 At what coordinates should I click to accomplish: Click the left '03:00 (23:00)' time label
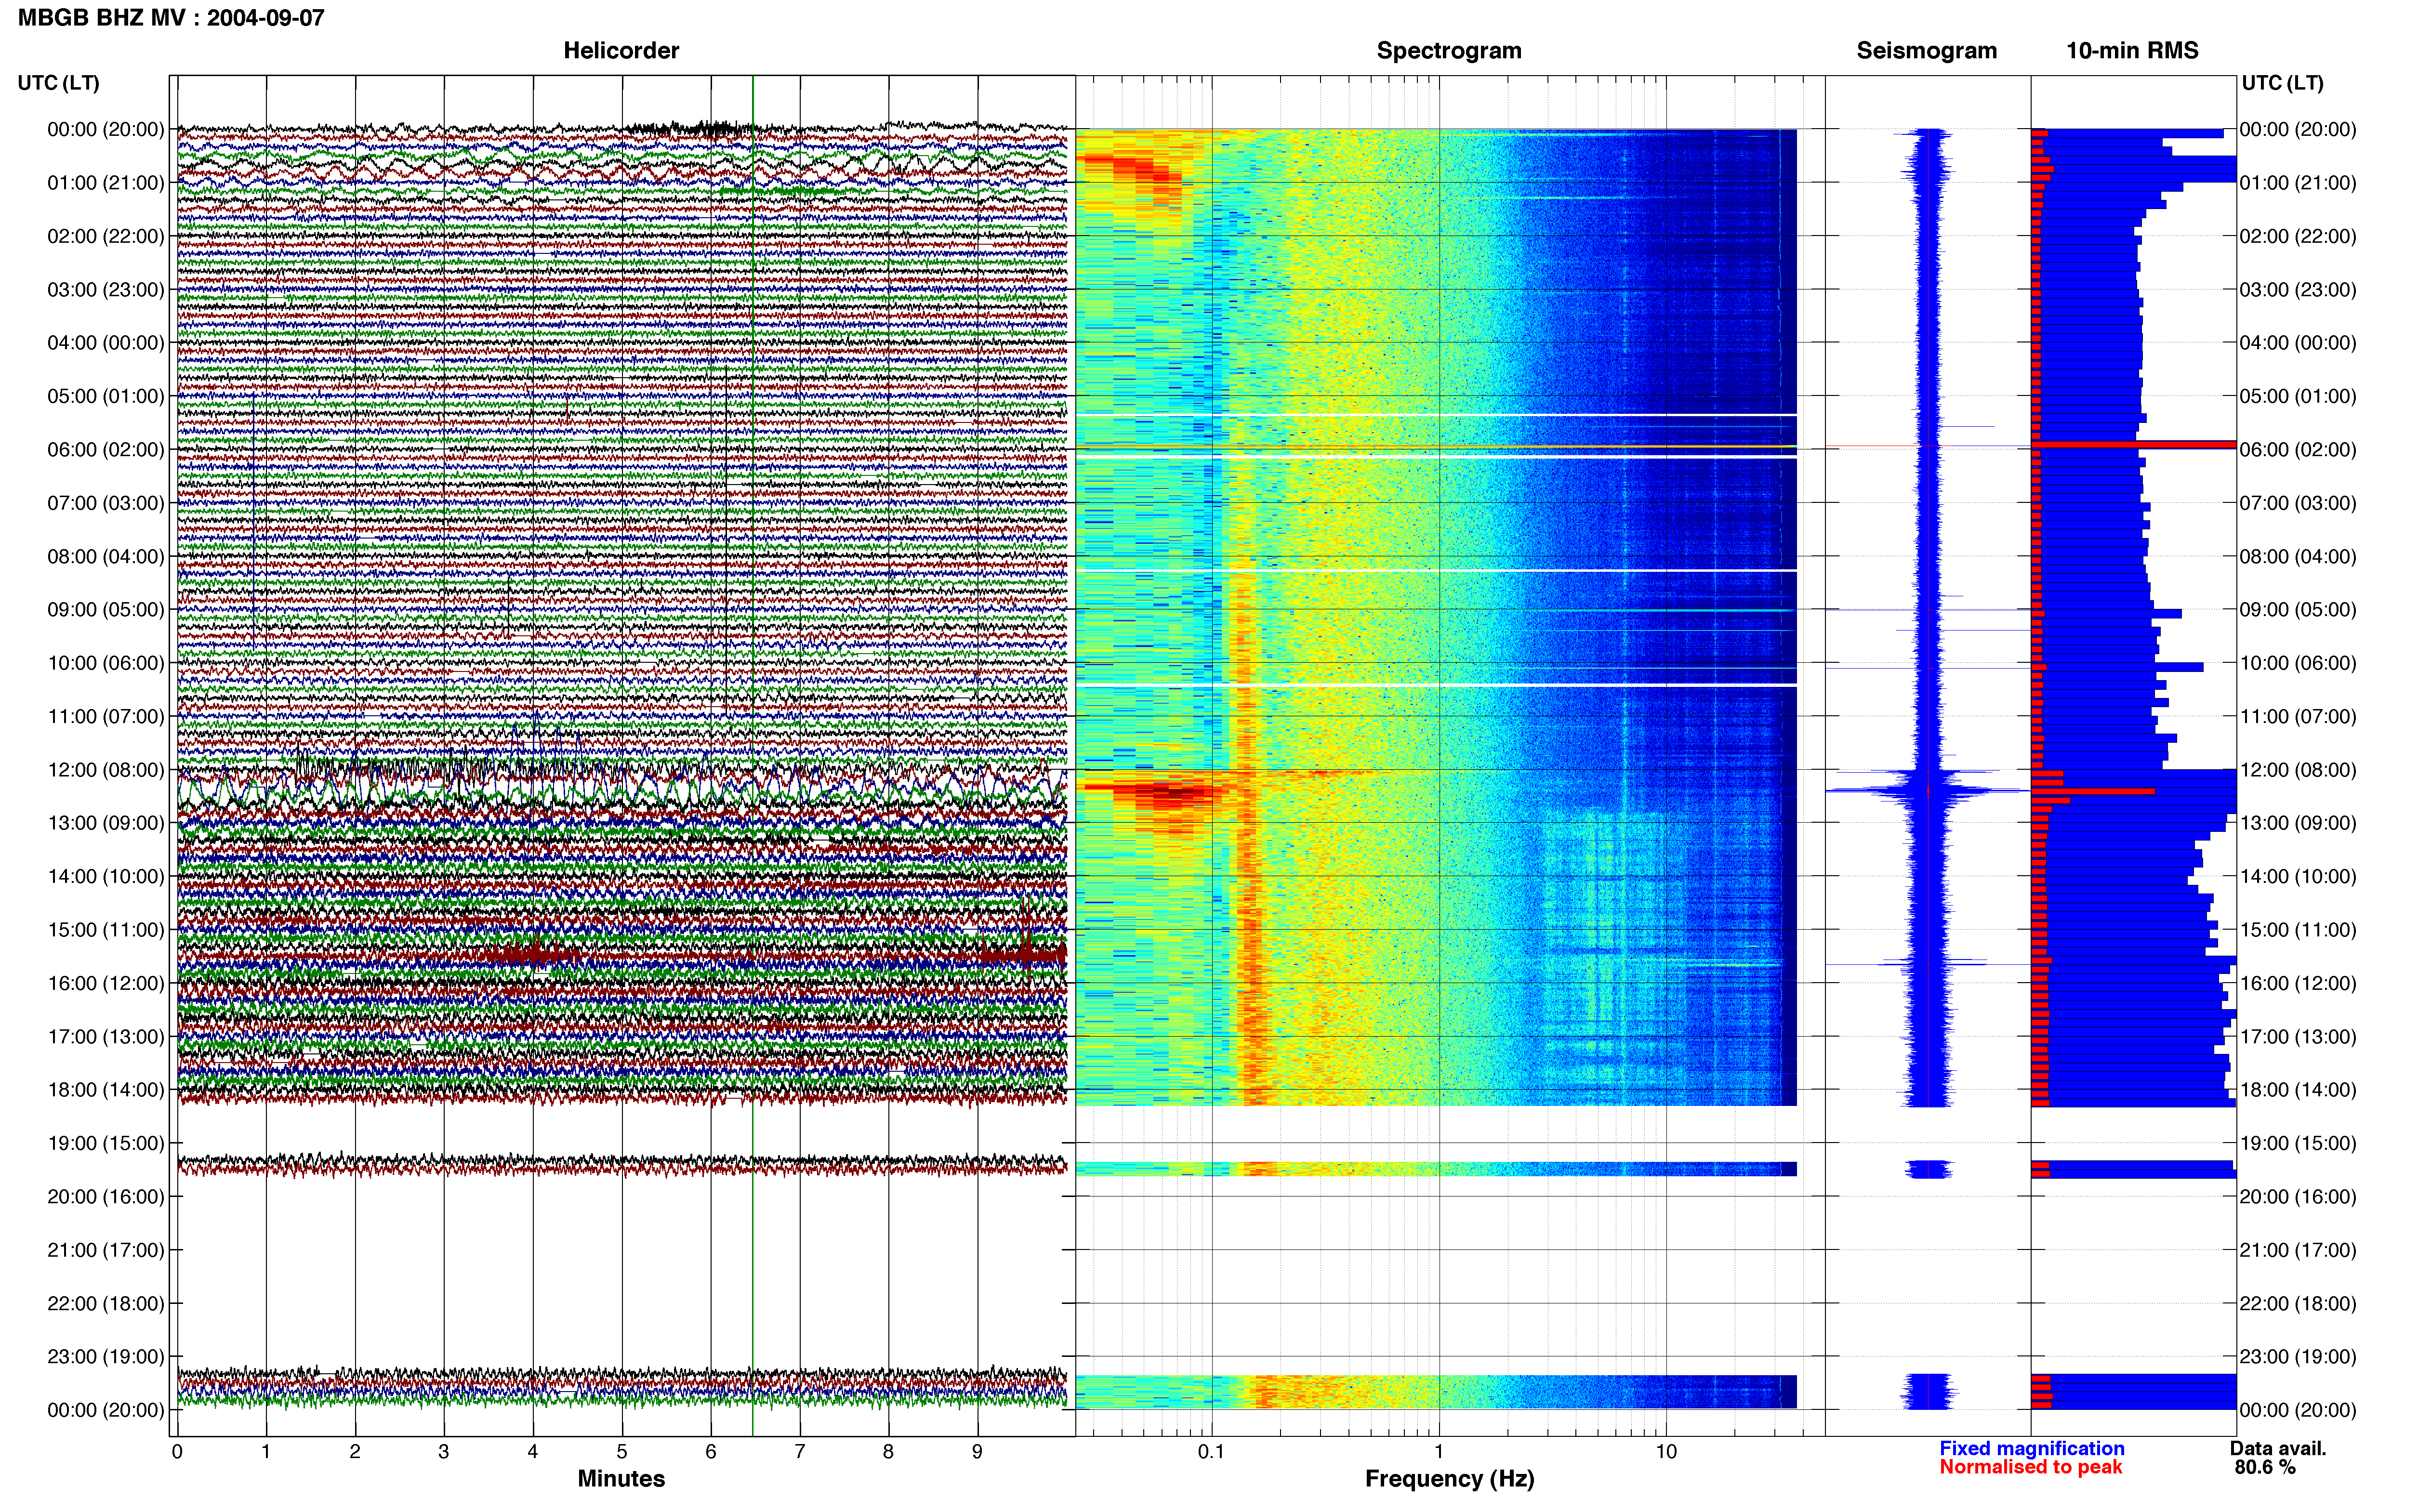(106, 289)
